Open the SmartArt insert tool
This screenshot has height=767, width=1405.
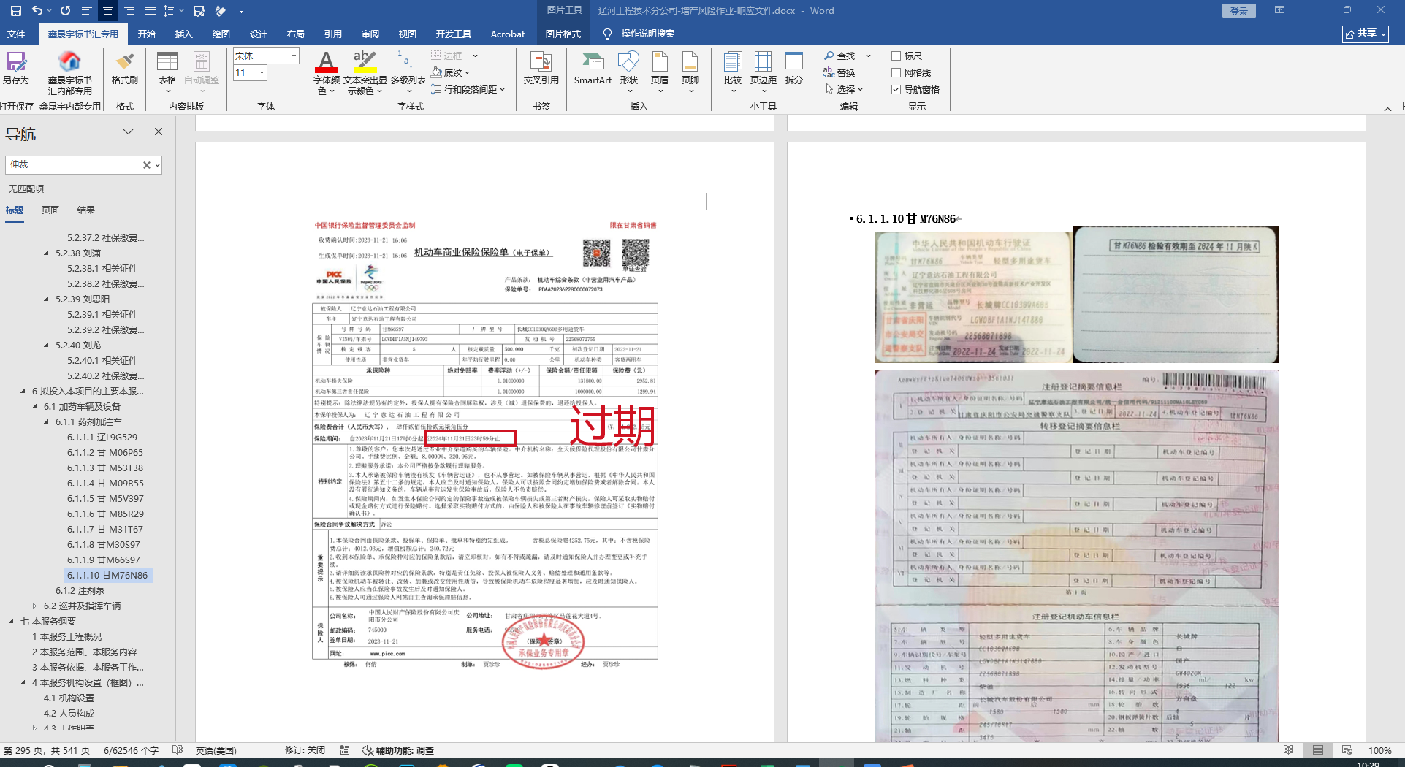tap(592, 64)
